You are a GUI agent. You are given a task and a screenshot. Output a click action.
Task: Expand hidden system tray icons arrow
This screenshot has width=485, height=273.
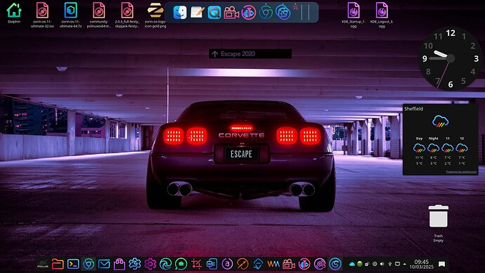[405, 264]
